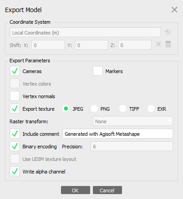The image size is (183, 199).
Task: Uncheck the Cameras checkbox
Action: click(15, 71)
